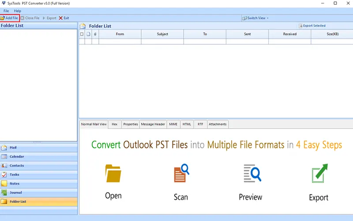Select Mail in the navigation pane
This screenshot has width=353, height=221.
39,148
